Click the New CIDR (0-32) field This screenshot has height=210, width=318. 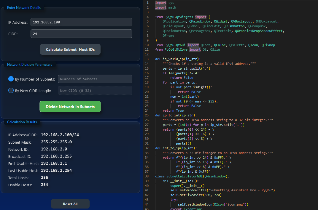(95, 91)
